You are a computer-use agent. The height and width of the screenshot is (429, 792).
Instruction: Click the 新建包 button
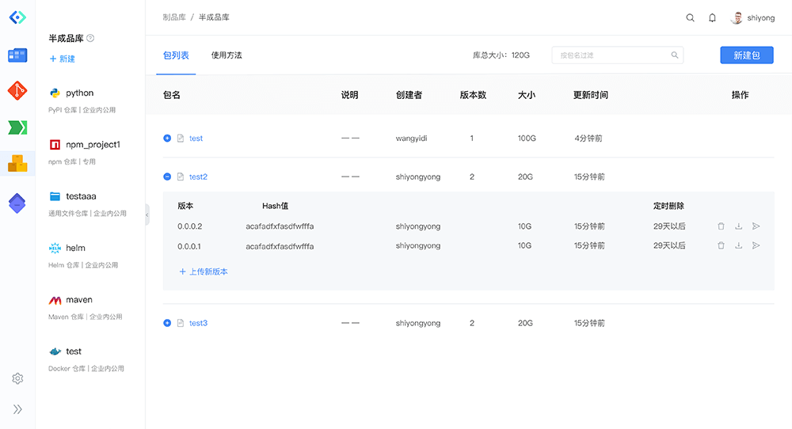point(746,55)
